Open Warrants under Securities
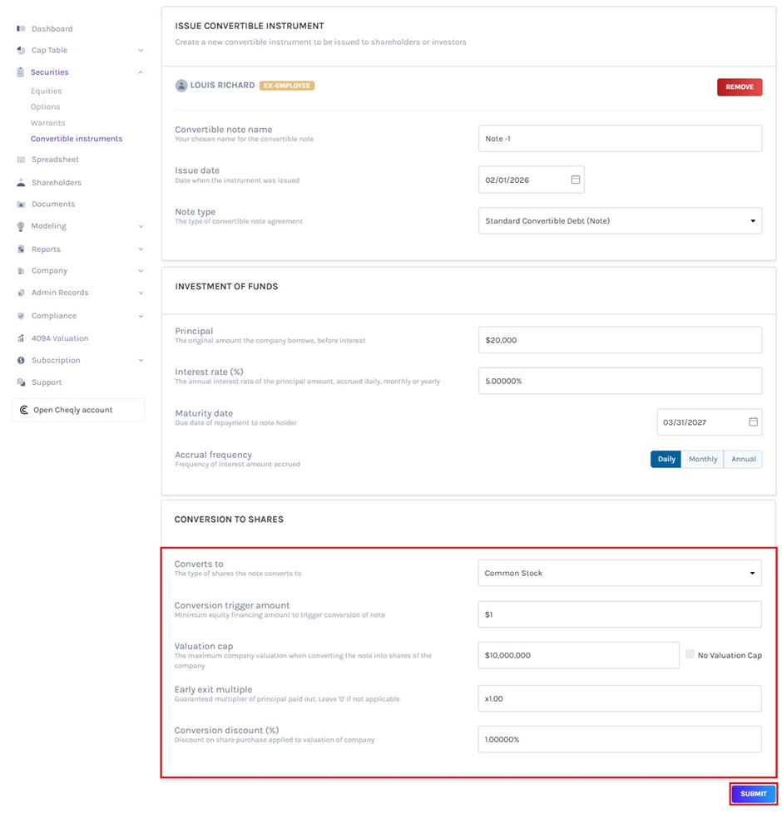The width and height of the screenshot is (782, 813). pyautogui.click(x=47, y=123)
